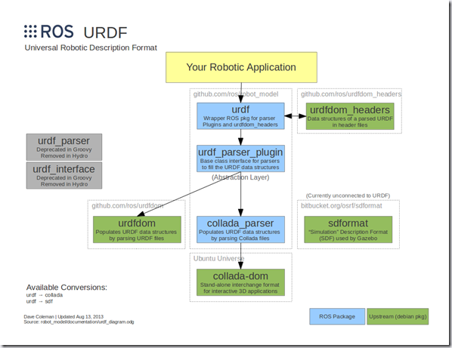Click the green 'collada-dom' box
The image size is (452, 348).
tap(240, 282)
